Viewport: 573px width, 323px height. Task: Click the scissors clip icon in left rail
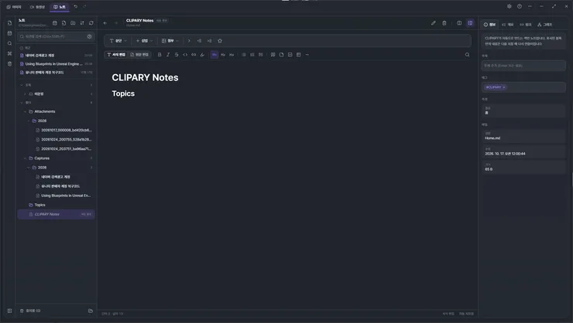(x=9, y=53)
